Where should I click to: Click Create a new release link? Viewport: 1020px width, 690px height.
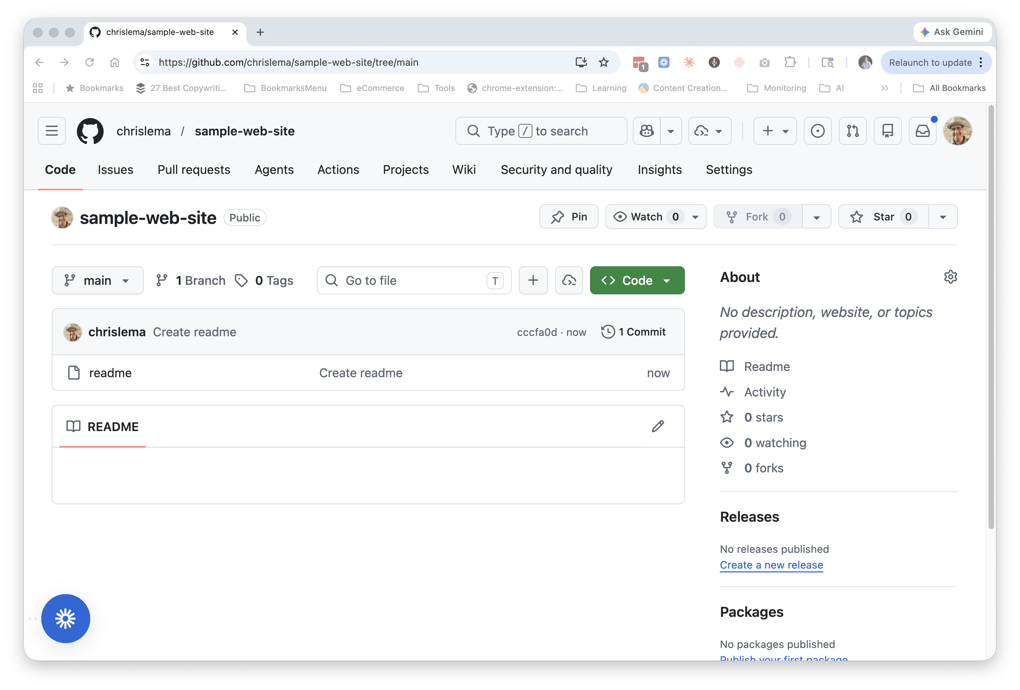click(x=771, y=565)
